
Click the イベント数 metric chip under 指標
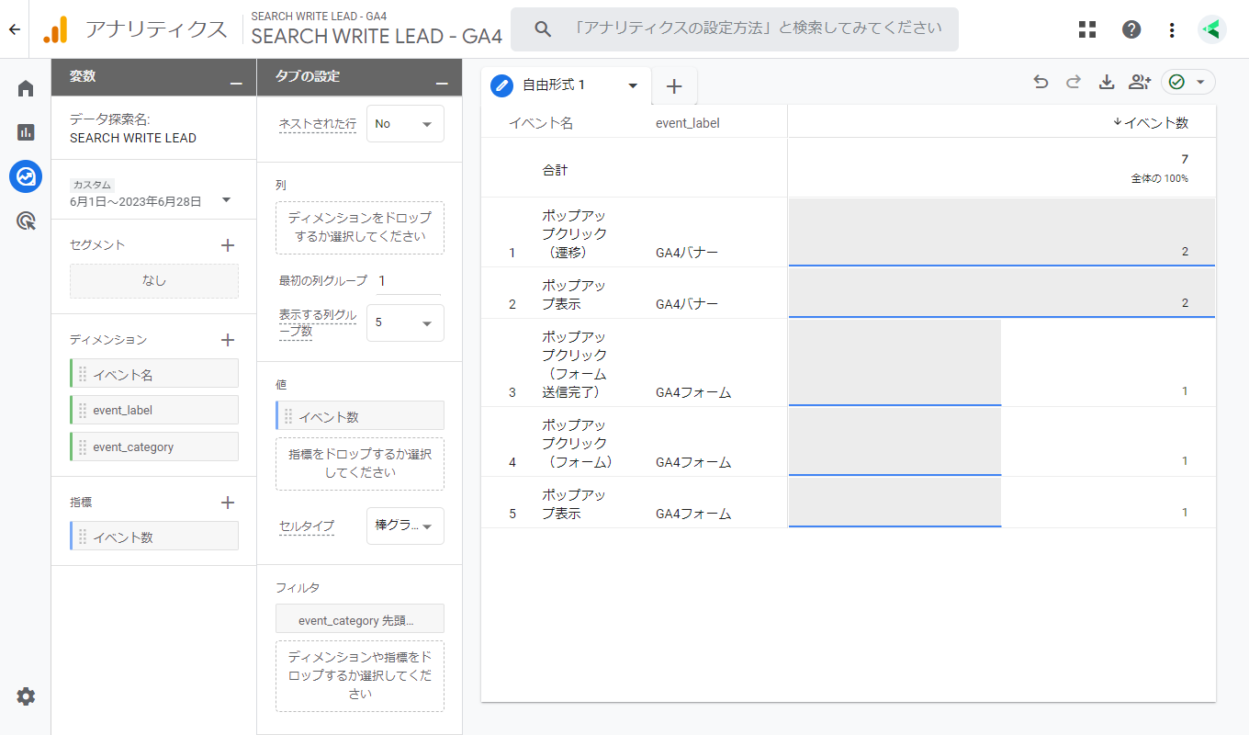coord(154,537)
